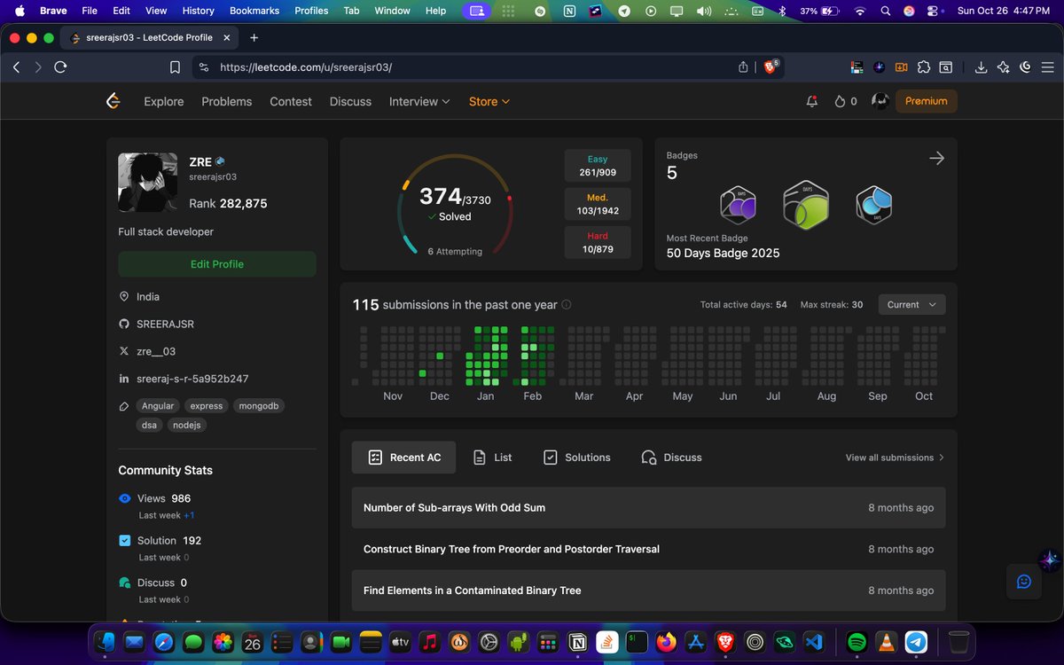Image resolution: width=1064 pixels, height=665 pixels.
Task: Click the share page icon in address bar
Action: (x=743, y=67)
